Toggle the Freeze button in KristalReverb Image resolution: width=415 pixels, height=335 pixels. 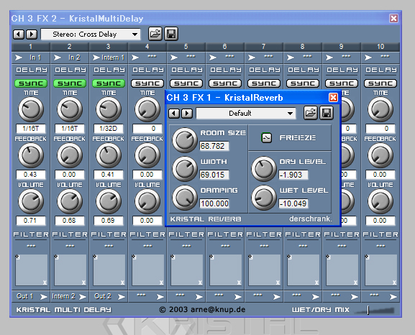click(x=267, y=137)
